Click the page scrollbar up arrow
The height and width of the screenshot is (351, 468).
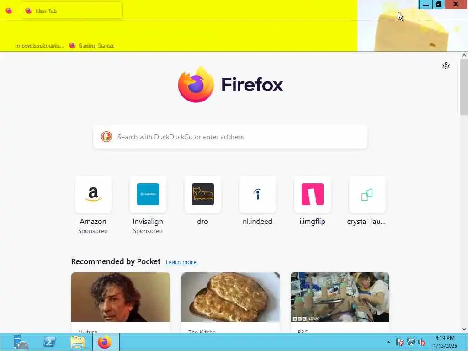[464, 55]
